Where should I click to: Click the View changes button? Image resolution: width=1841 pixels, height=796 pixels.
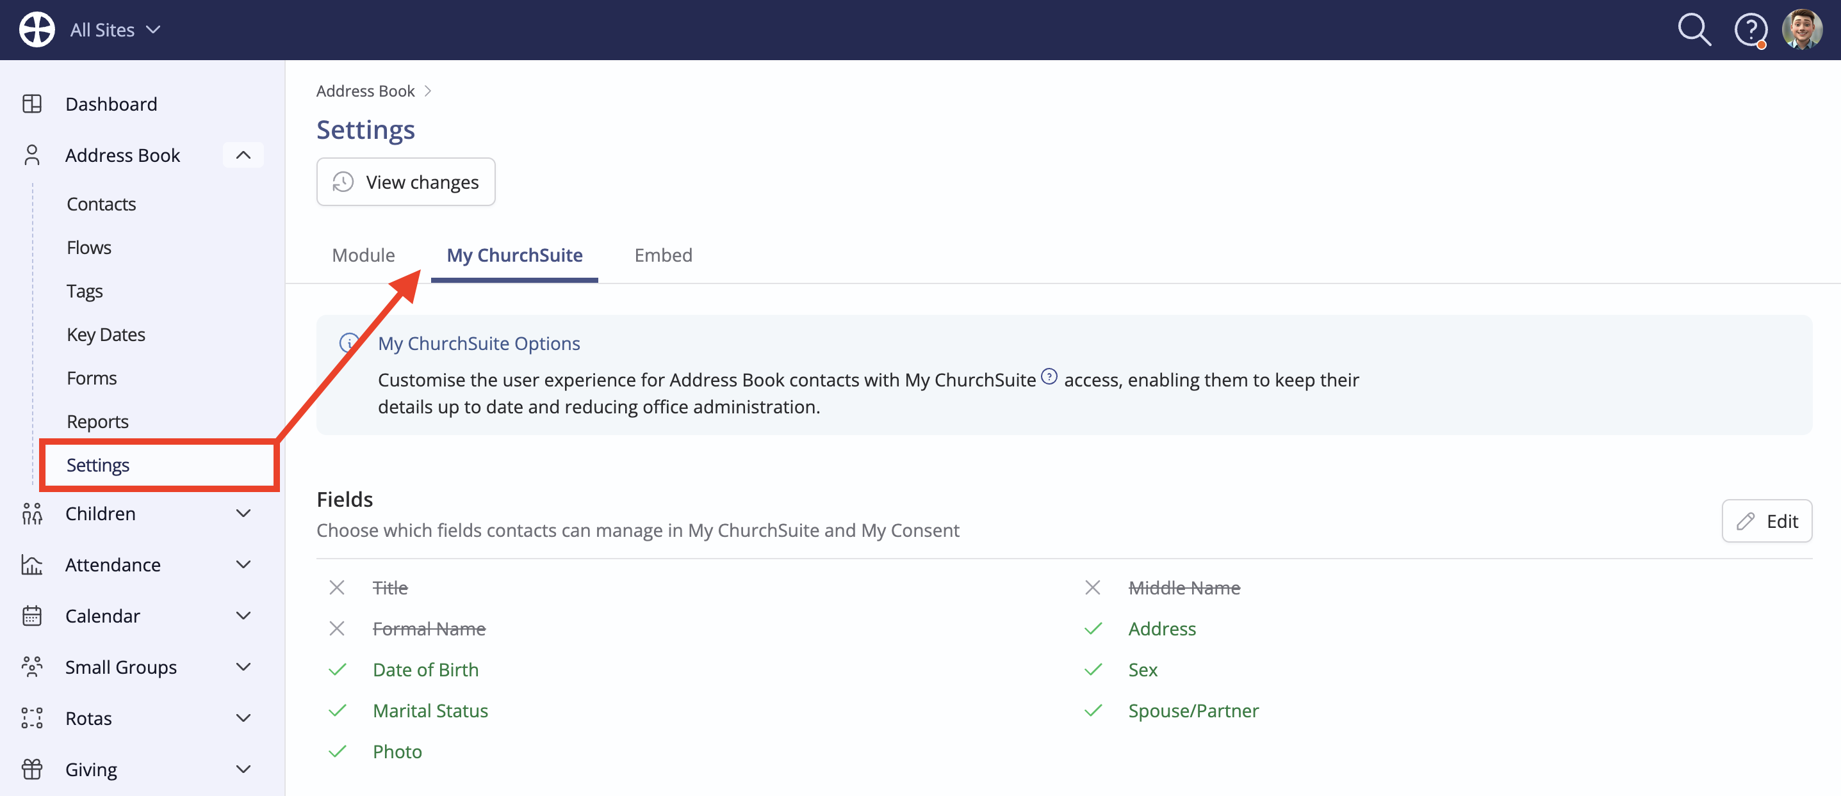click(x=406, y=182)
